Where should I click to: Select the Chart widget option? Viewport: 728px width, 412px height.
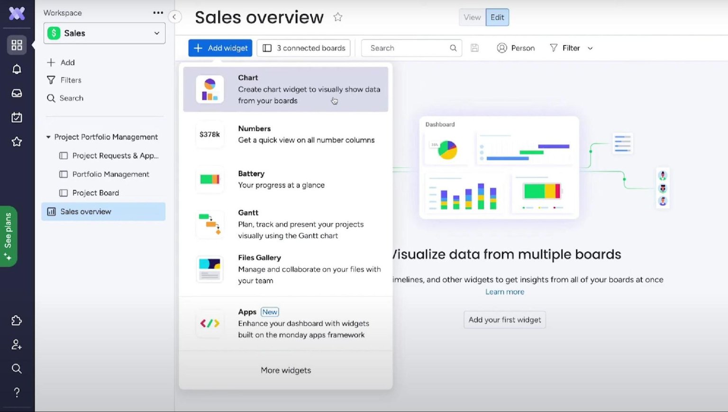point(285,89)
